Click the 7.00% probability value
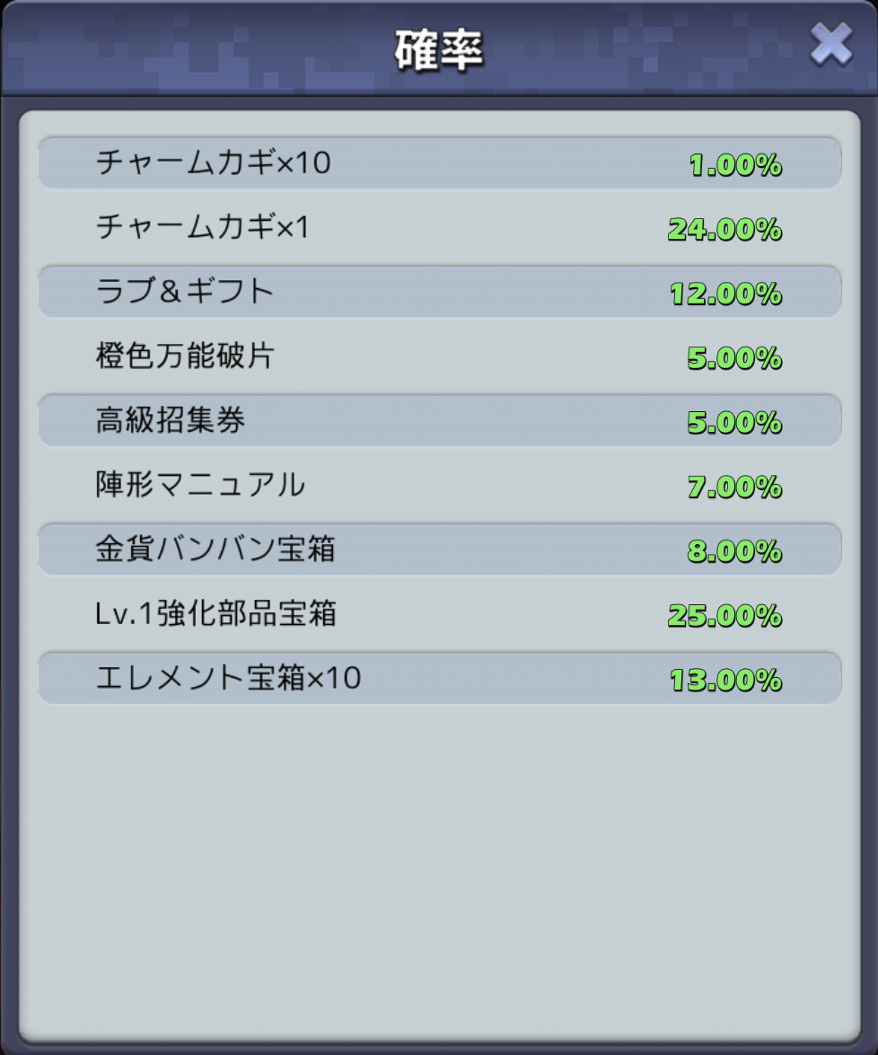878x1055 pixels. [734, 488]
